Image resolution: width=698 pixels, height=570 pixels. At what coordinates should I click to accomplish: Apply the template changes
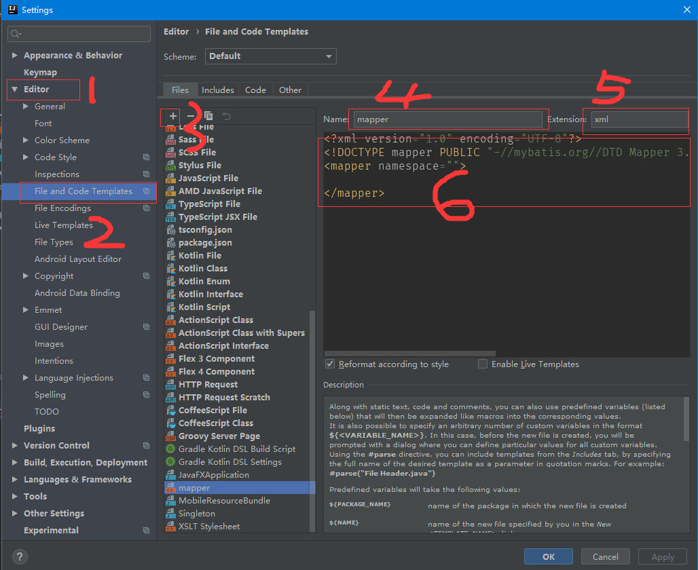point(662,556)
